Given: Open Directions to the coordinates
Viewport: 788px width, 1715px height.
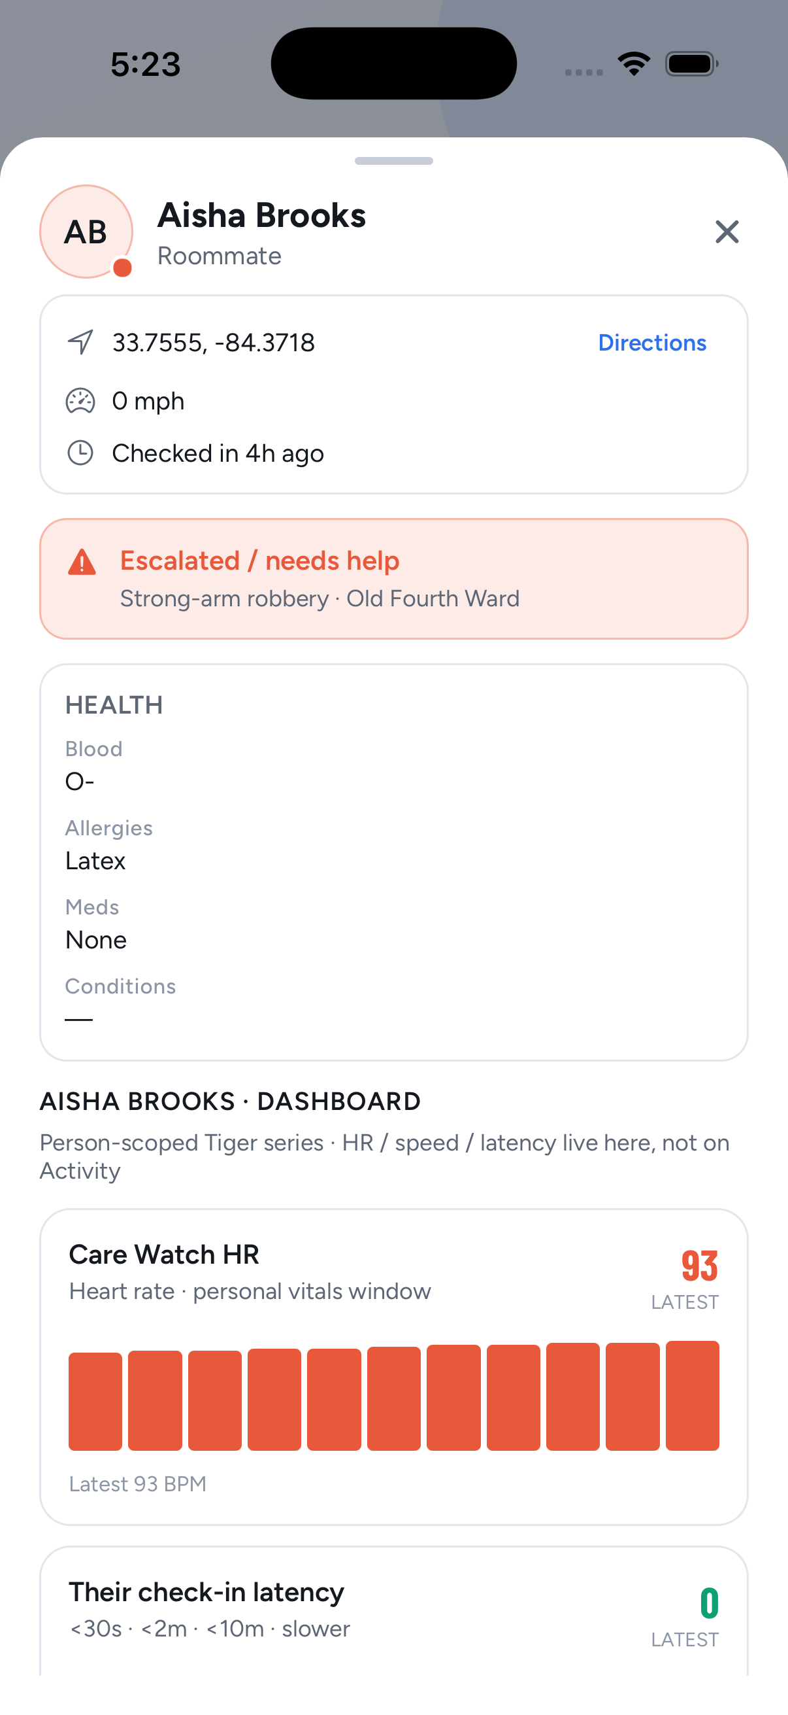Looking at the screenshot, I should 651,342.
